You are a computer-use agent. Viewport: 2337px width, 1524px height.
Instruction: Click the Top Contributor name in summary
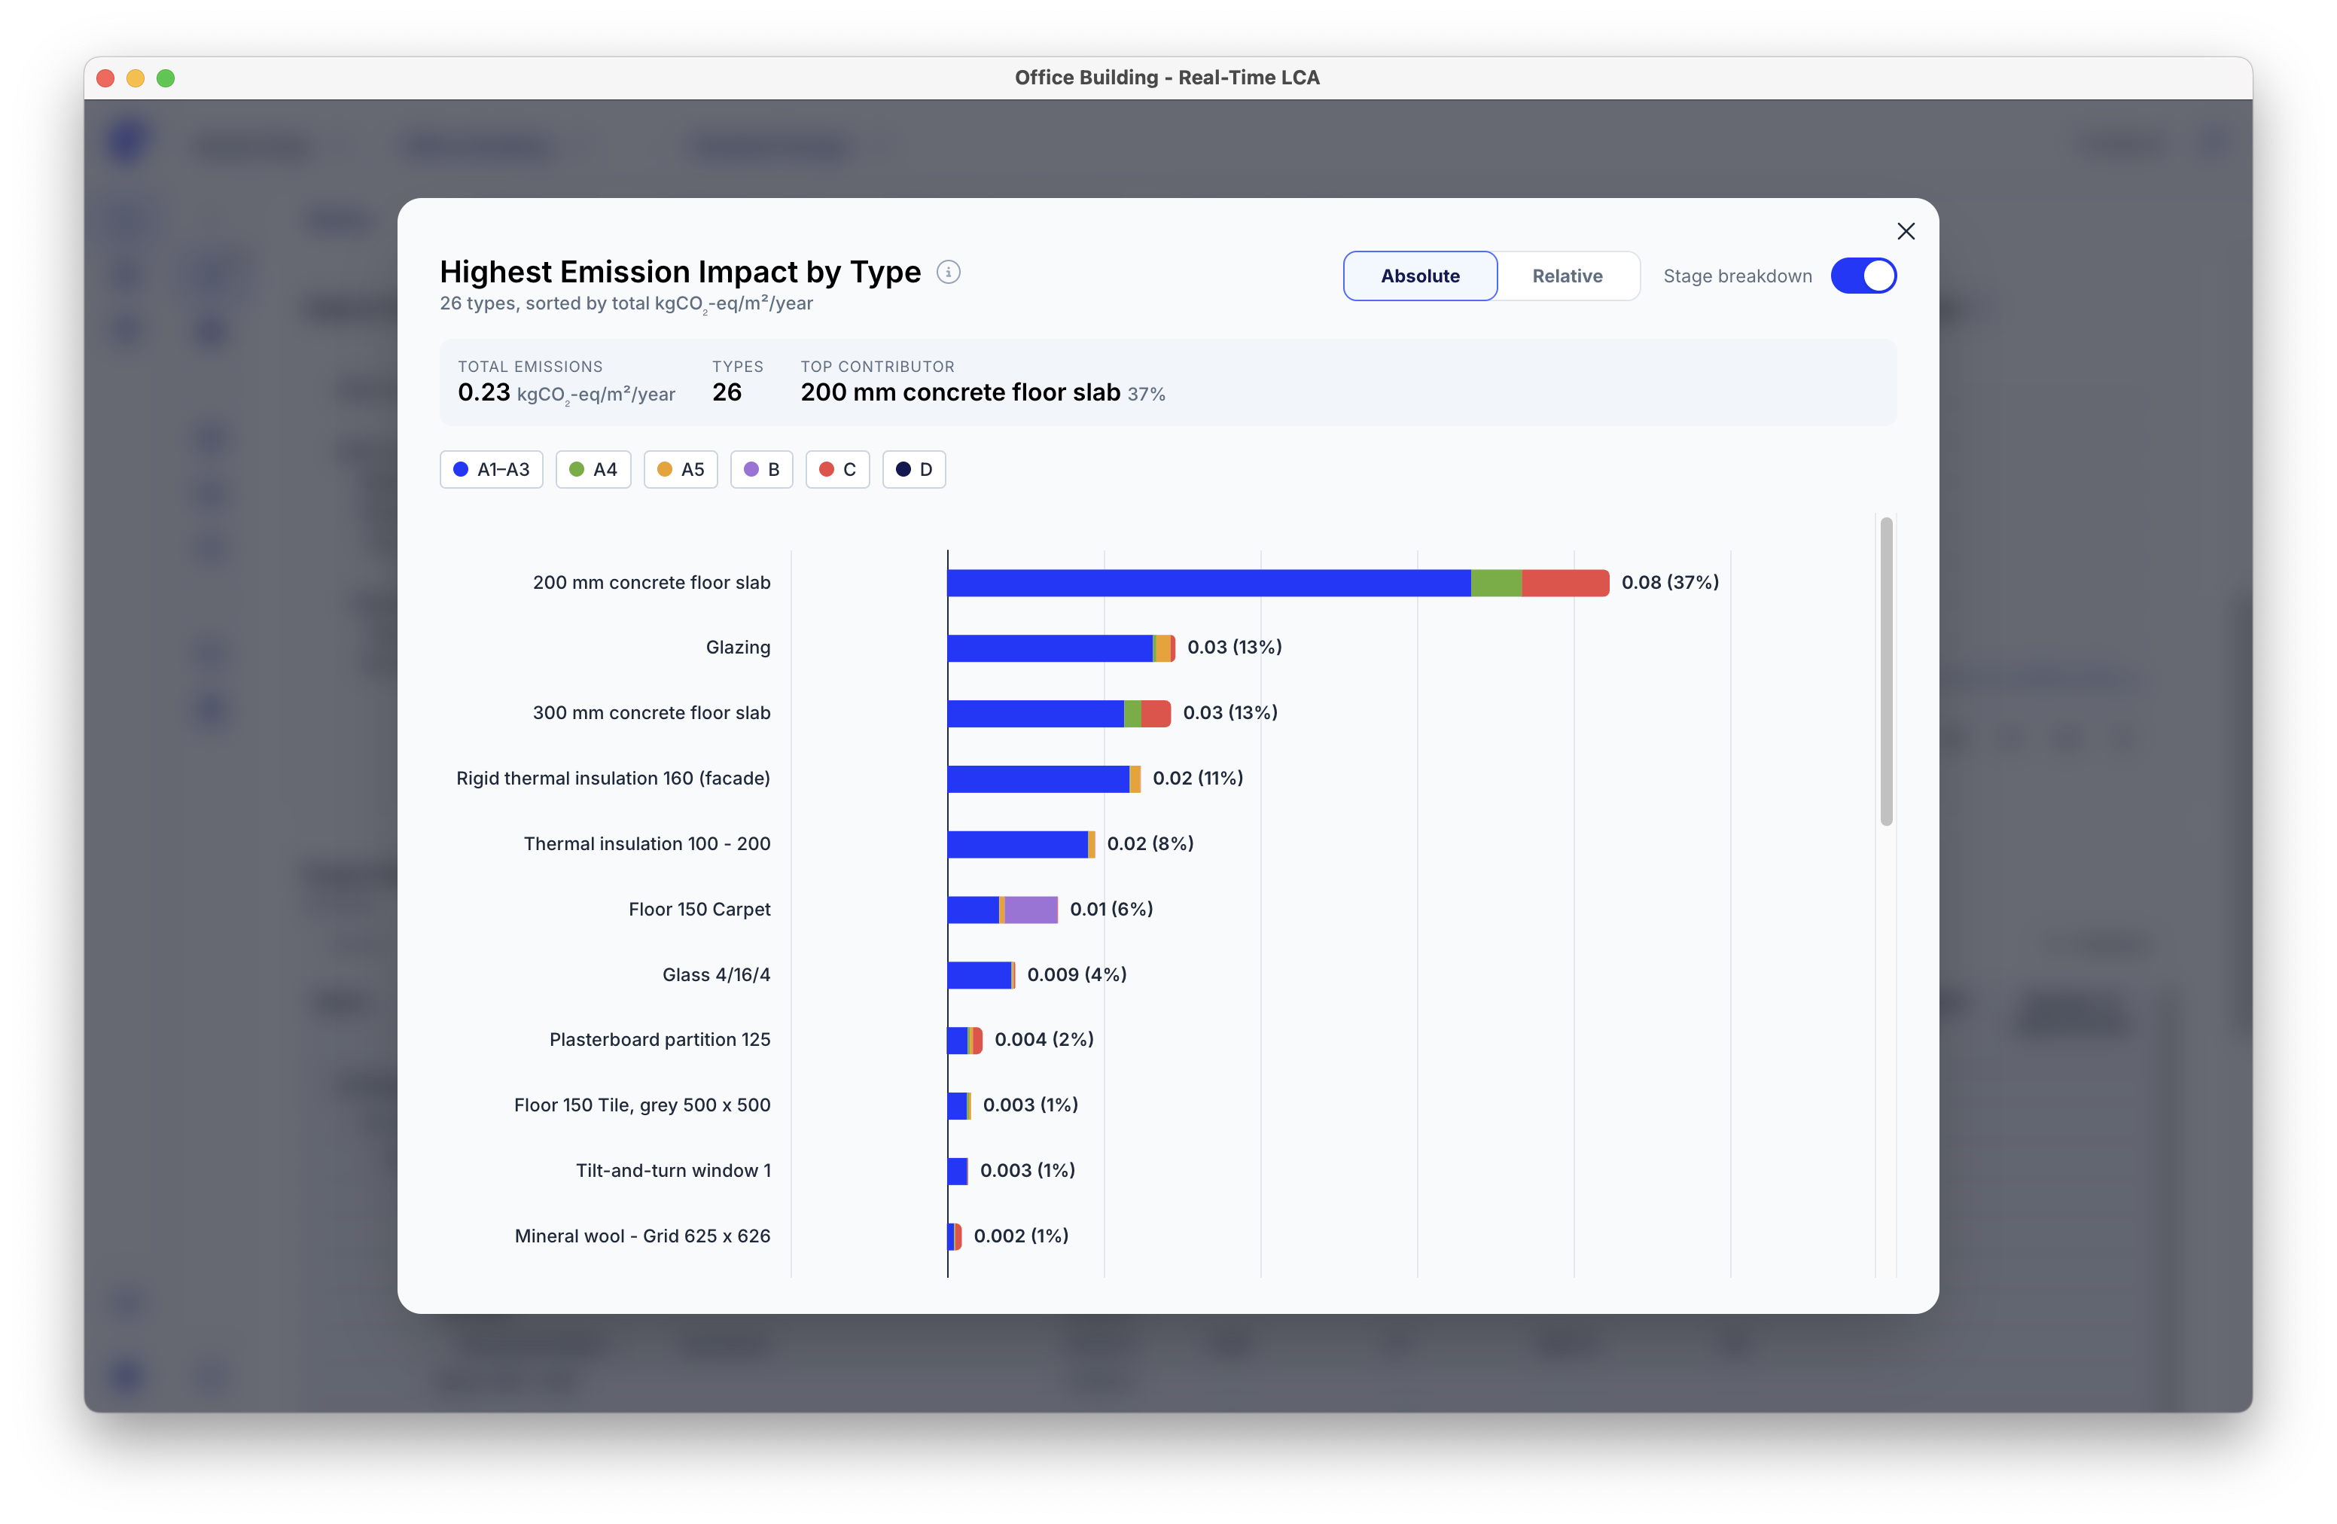961,392
